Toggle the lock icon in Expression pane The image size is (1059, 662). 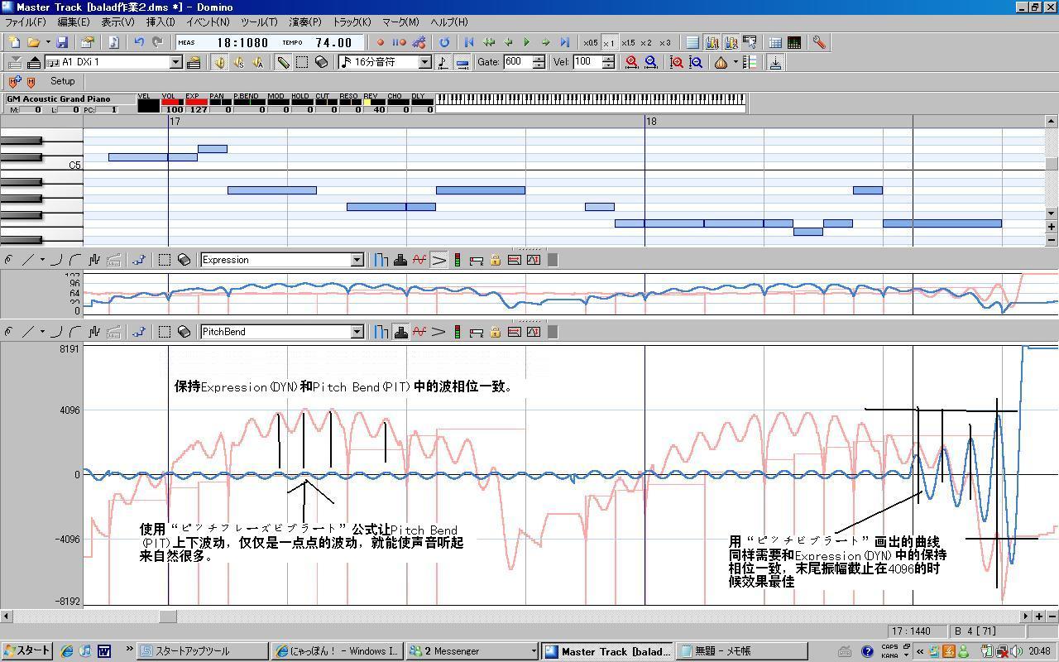tap(495, 260)
